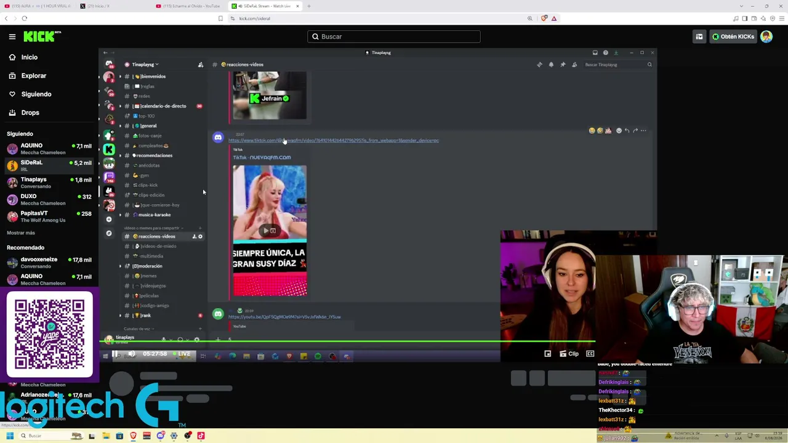Show Discord member list icon

[574, 65]
